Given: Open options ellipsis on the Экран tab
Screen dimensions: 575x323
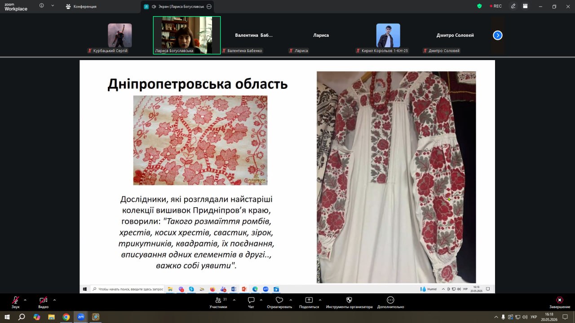Looking at the screenshot, I should [209, 7].
